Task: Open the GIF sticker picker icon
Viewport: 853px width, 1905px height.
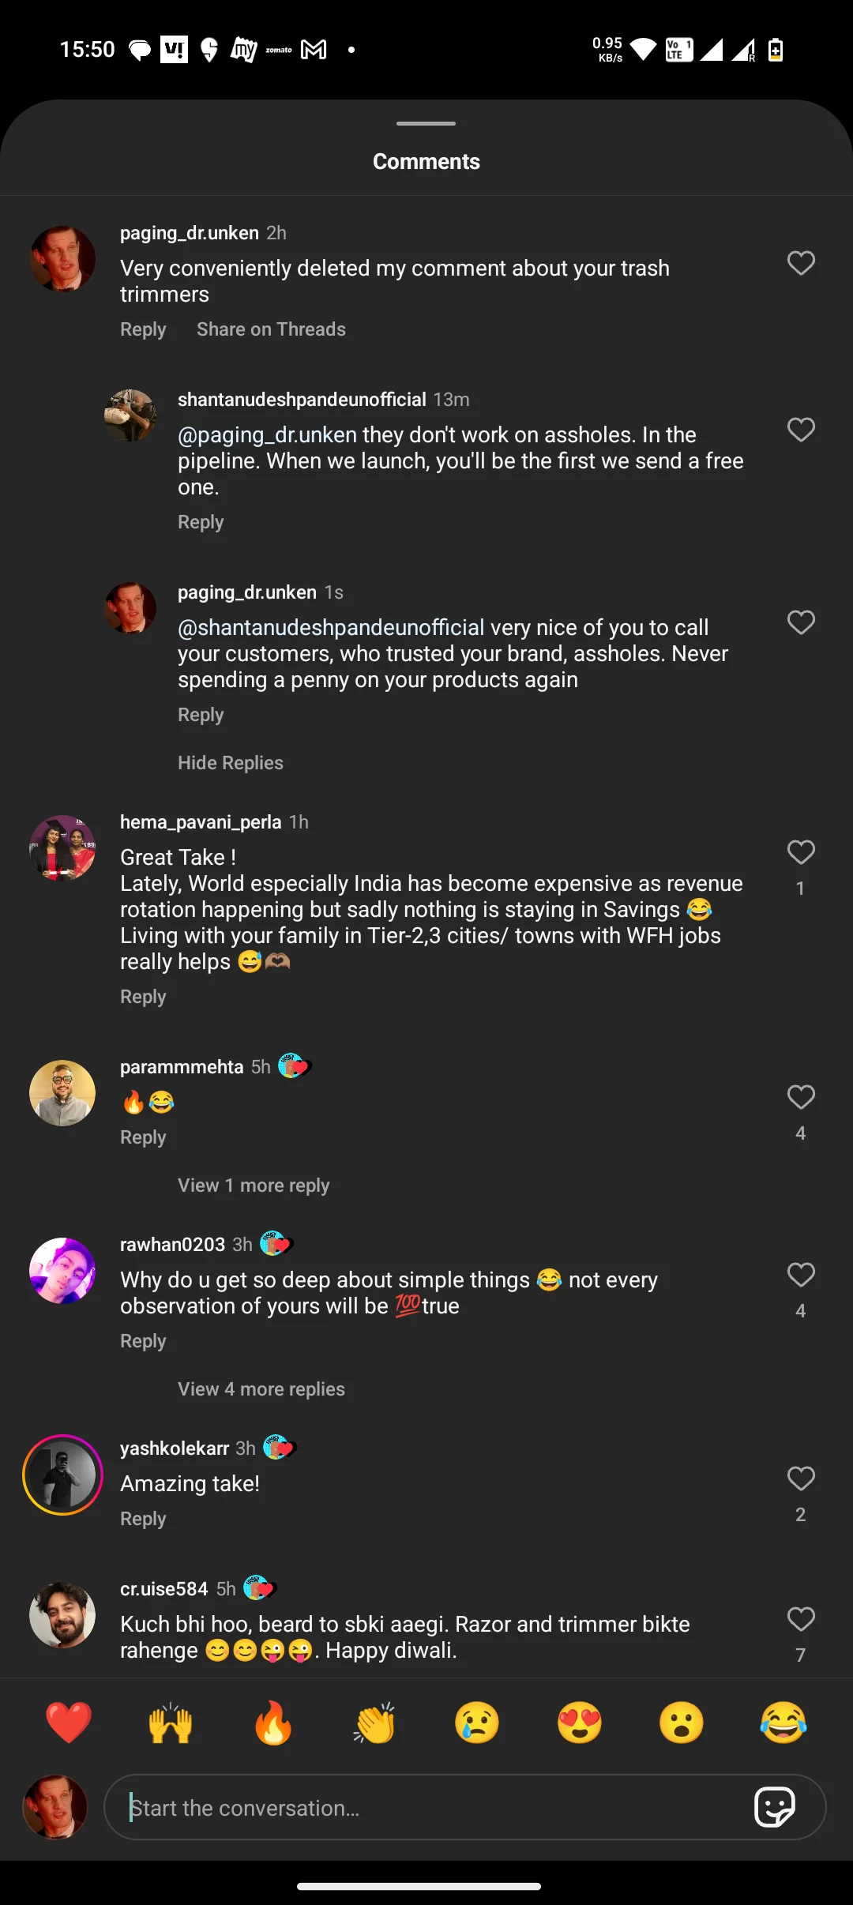Action: (775, 1807)
